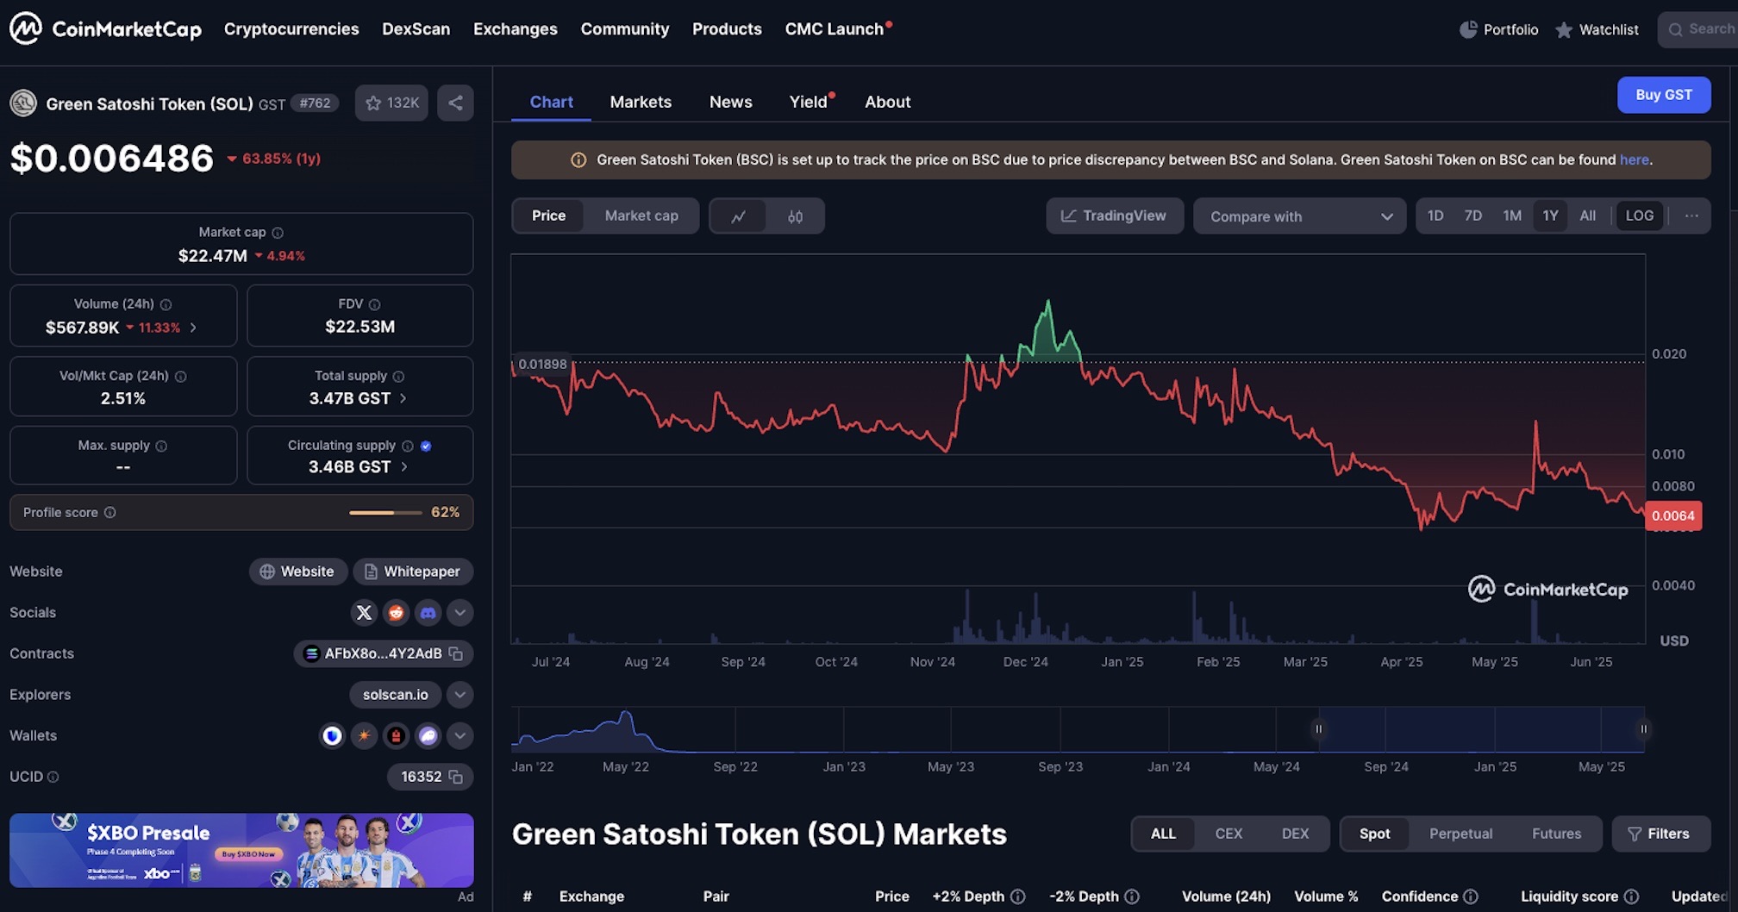Open TradingView chart button
Screen dimensions: 1738x912
point(1114,216)
